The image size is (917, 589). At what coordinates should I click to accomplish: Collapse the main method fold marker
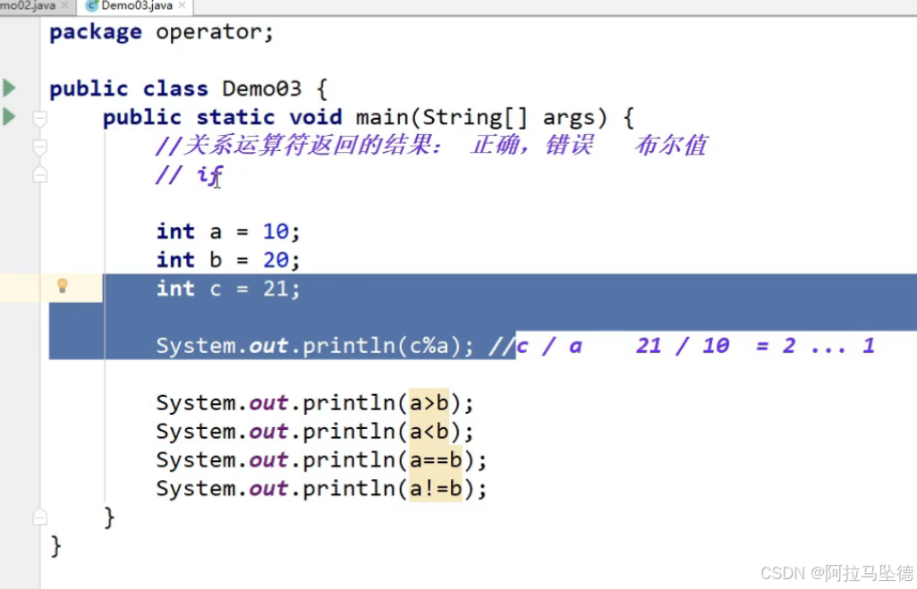(39, 119)
